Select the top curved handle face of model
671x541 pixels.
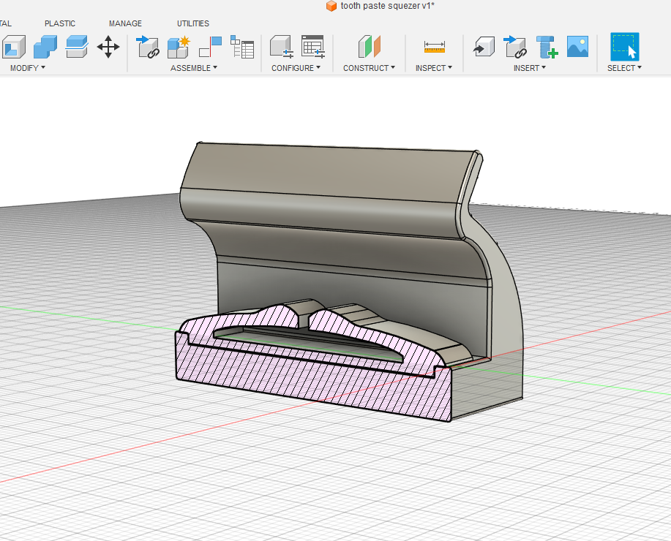(x=327, y=173)
